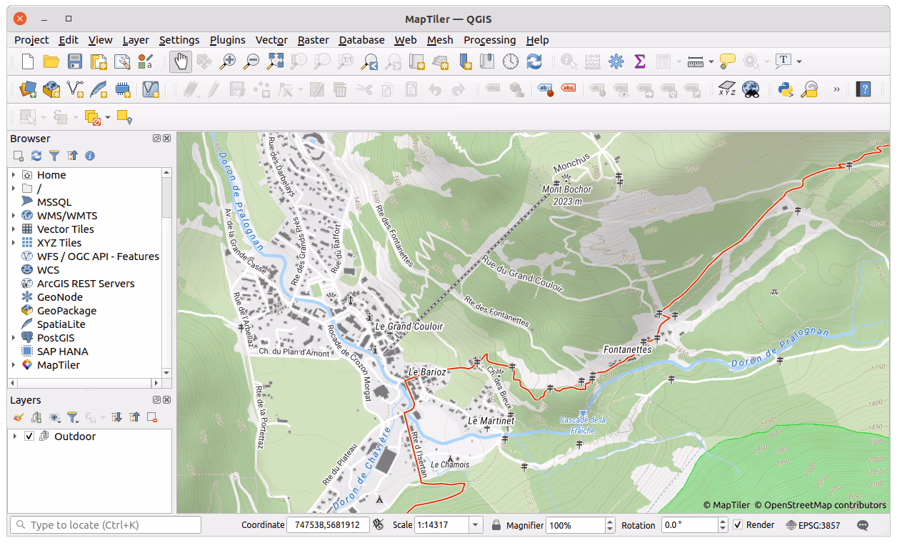This screenshot has height=543, width=897.
Task: Toggle the Render checkbox in status bar
Action: [x=738, y=525]
